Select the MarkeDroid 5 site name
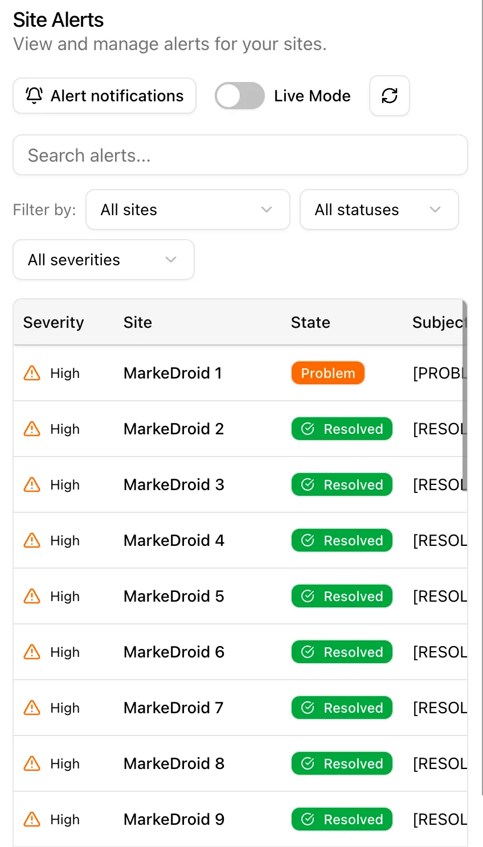The width and height of the screenshot is (483, 847). 174,596
